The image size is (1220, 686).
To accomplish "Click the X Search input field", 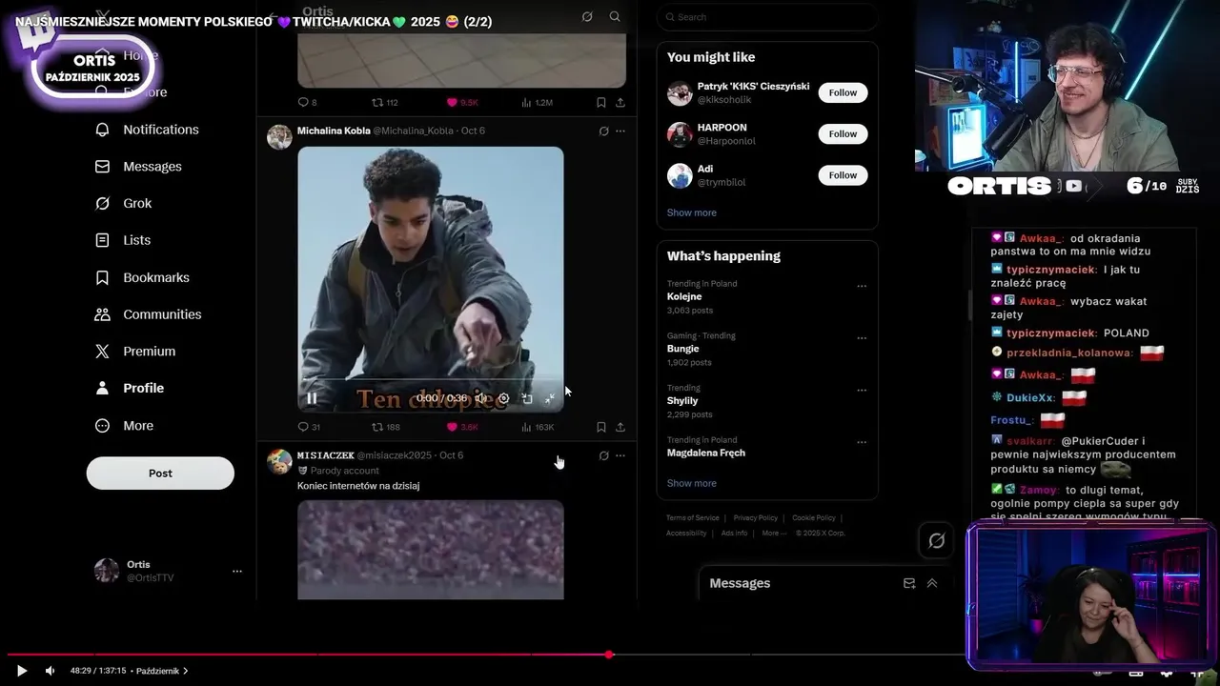I will click(767, 17).
